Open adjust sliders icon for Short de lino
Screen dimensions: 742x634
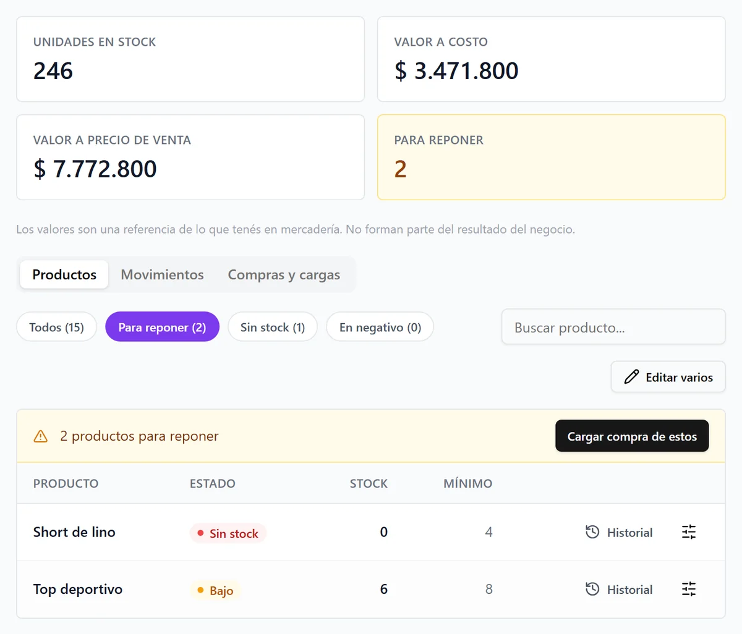coord(689,532)
